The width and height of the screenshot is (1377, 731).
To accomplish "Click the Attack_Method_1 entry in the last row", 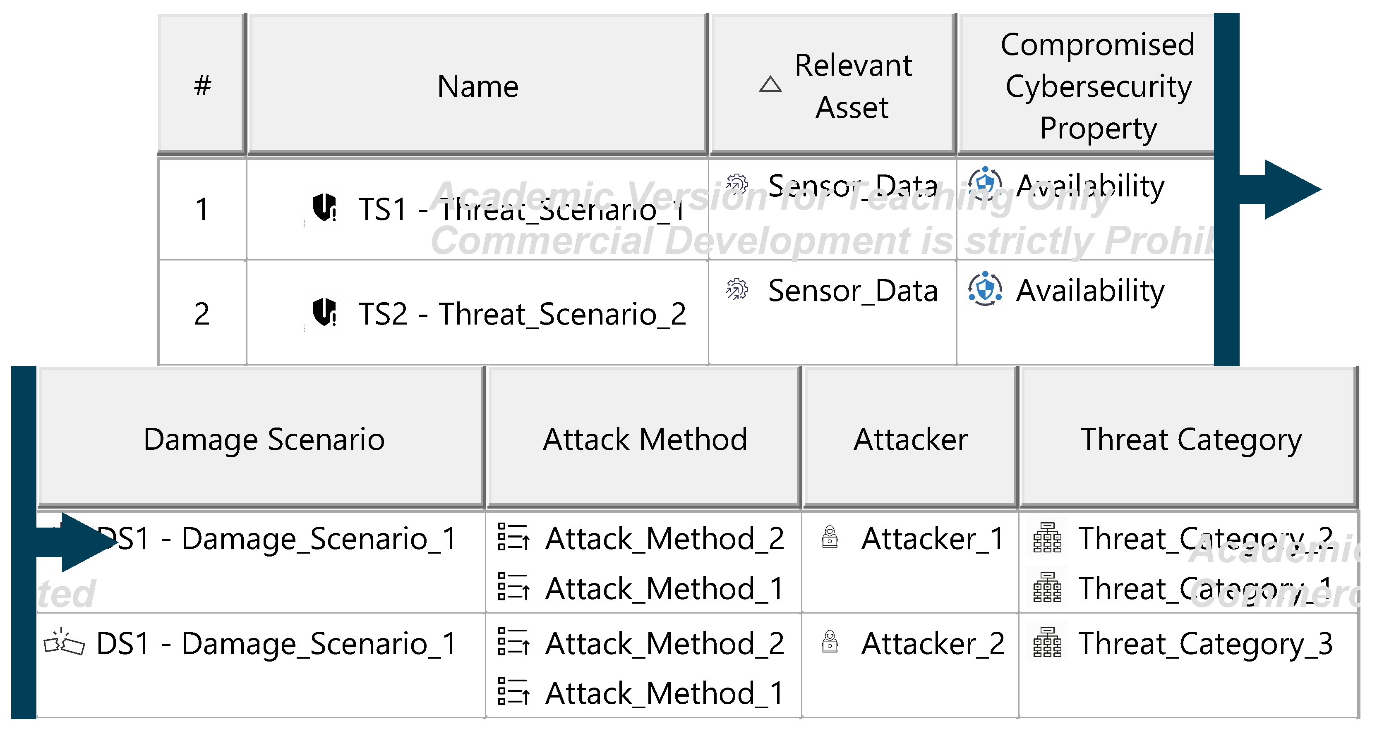I will pos(665,693).
